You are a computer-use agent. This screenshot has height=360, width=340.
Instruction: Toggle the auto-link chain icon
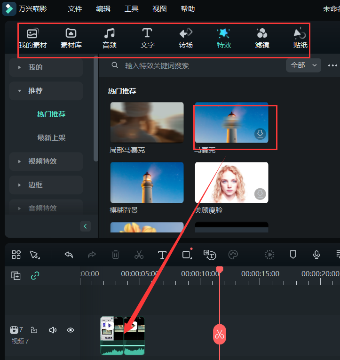35,275
